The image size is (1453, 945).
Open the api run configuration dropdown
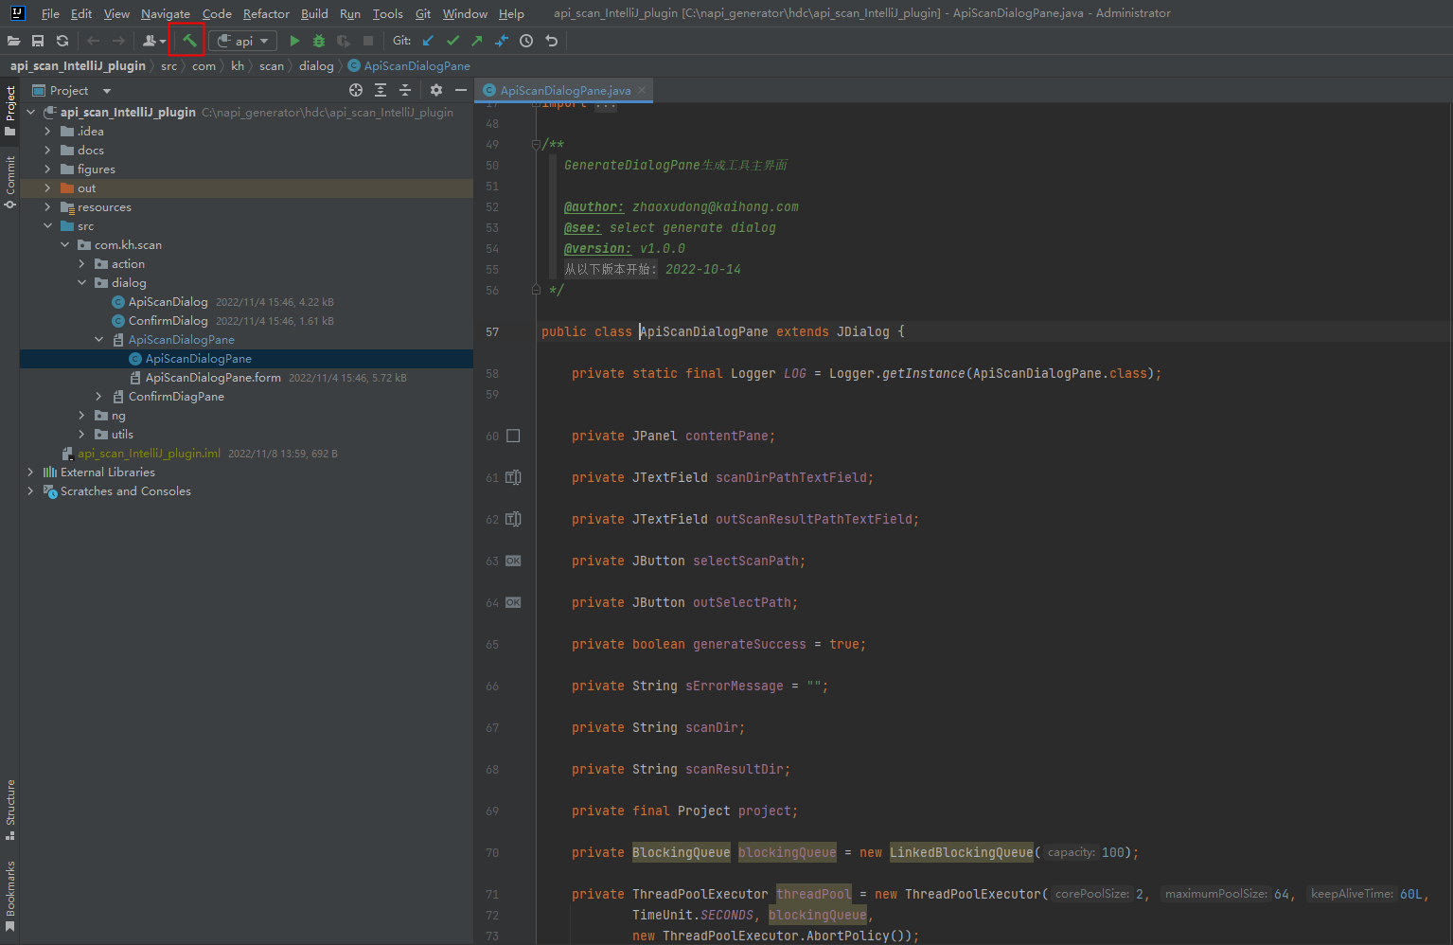243,41
